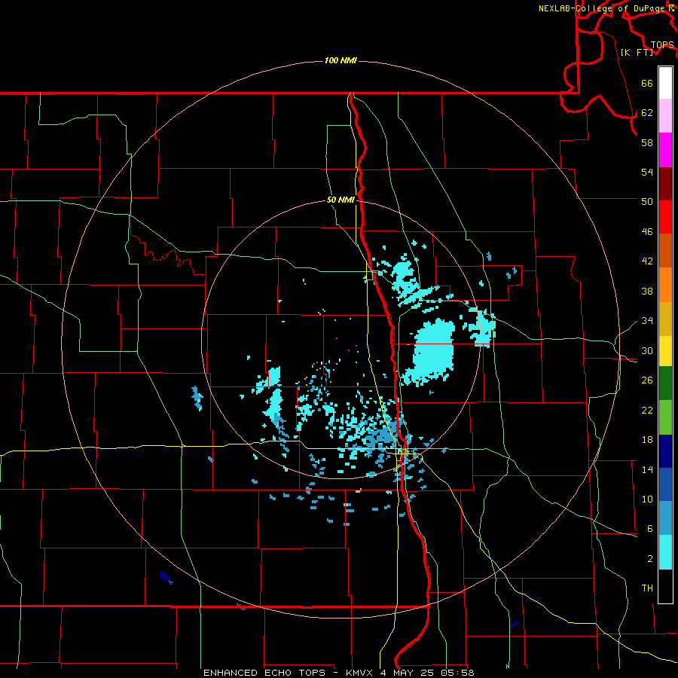Select the dark red legend band
The image size is (678, 678).
[x=665, y=184]
